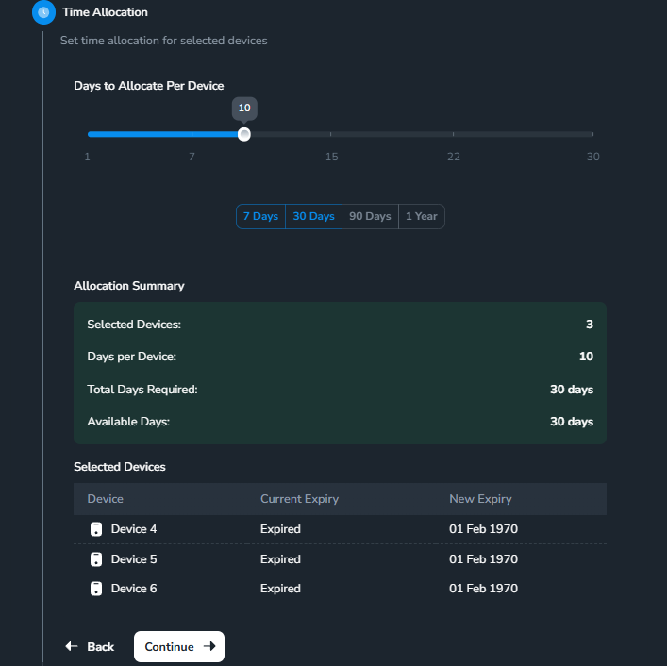Click Device 5's new expiry 01 Feb 1970
Image resolution: width=667 pixels, height=666 pixels.
tap(483, 559)
